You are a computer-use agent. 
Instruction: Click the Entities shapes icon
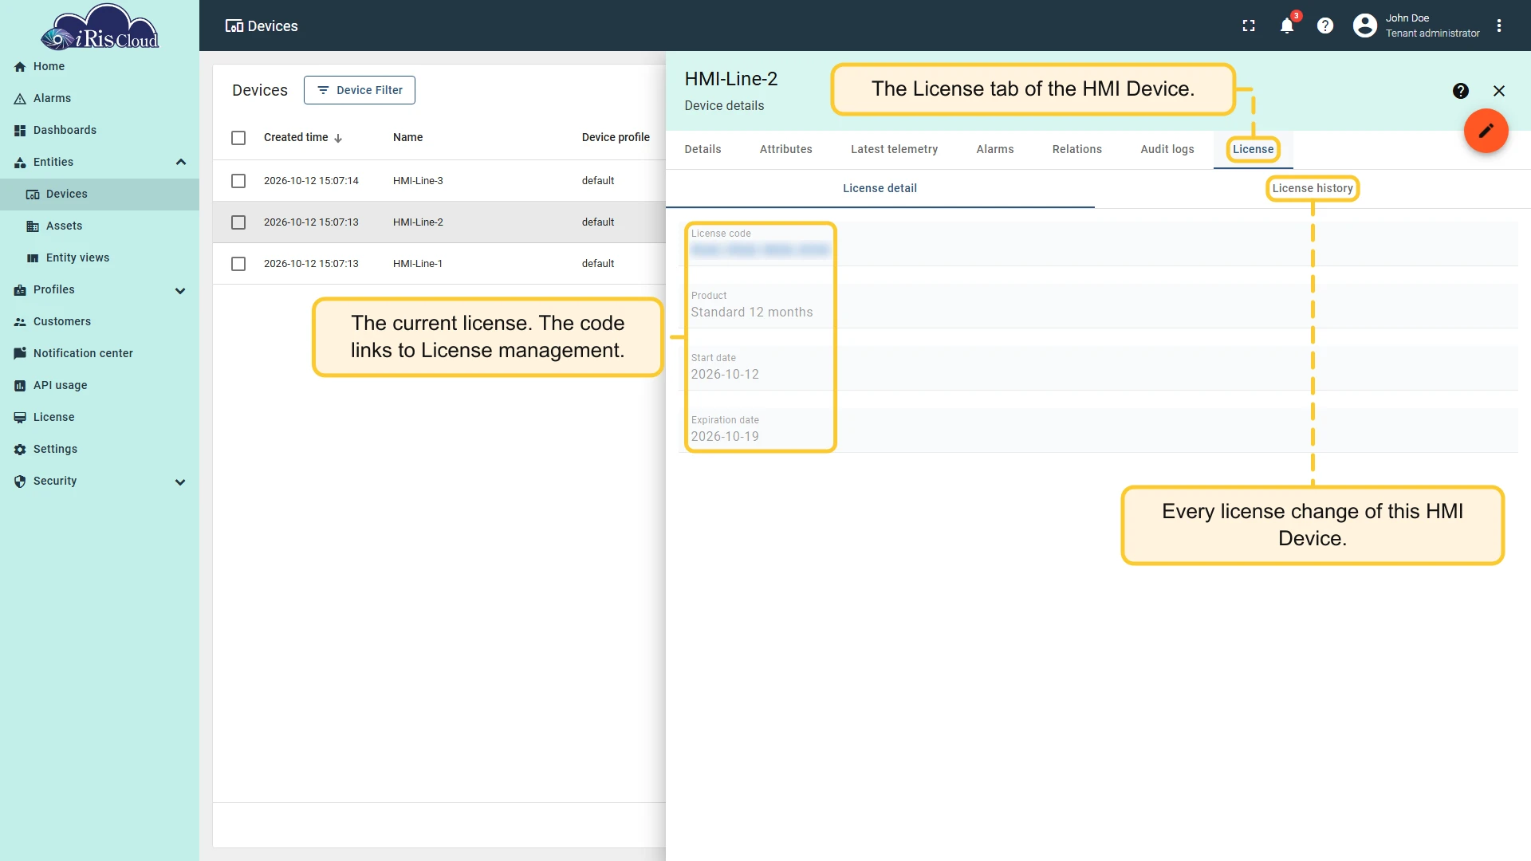tap(20, 163)
